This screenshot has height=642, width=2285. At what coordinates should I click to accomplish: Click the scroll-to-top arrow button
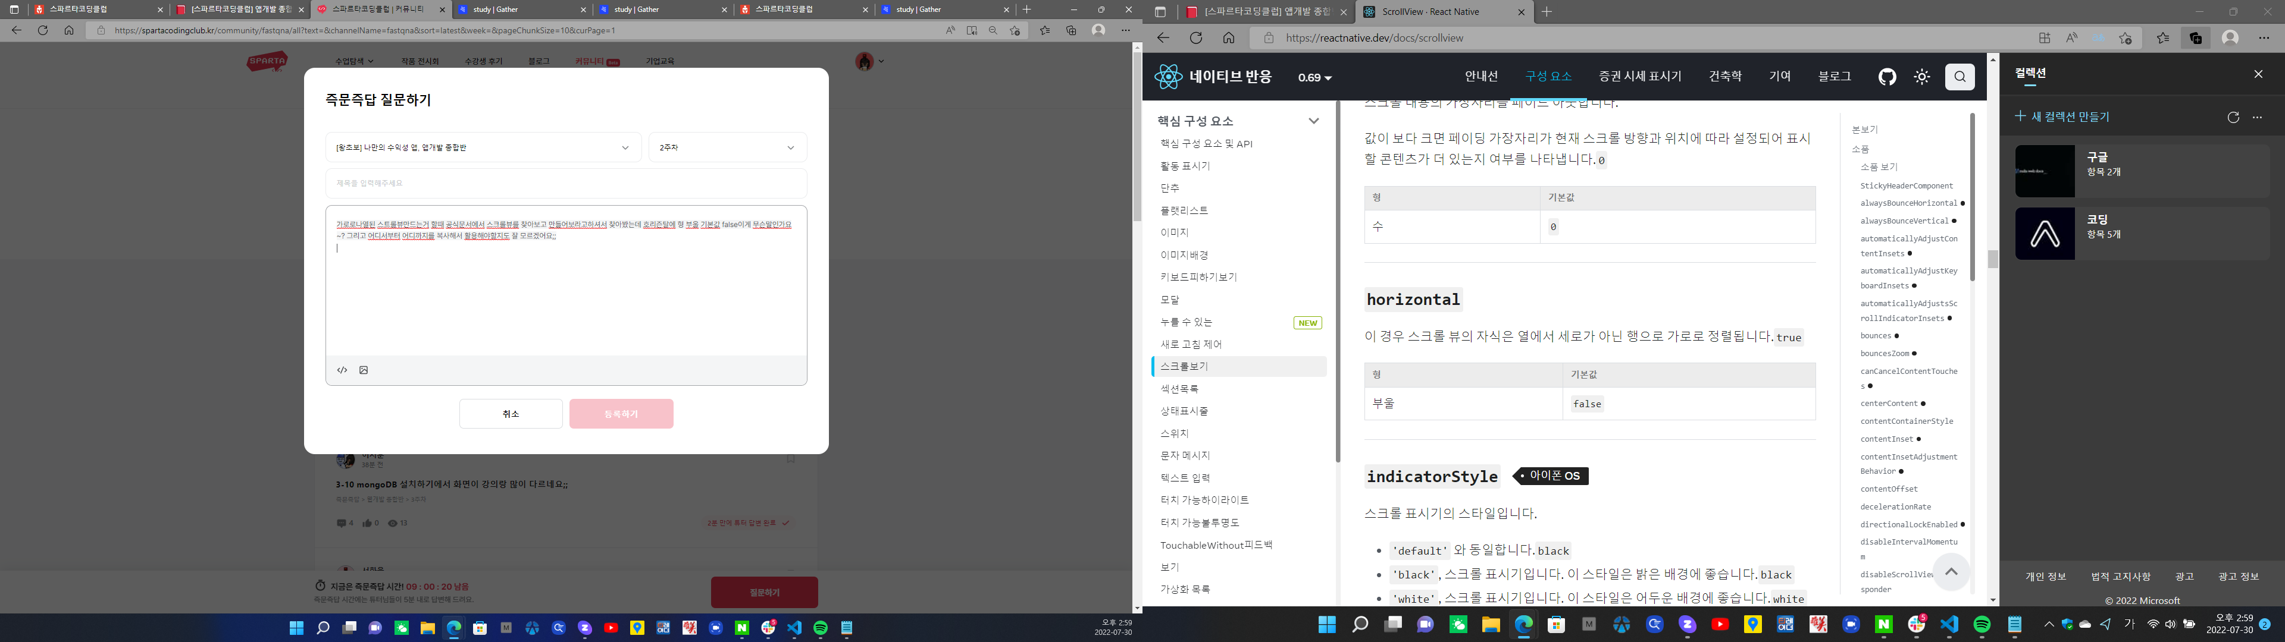pos(1951,572)
